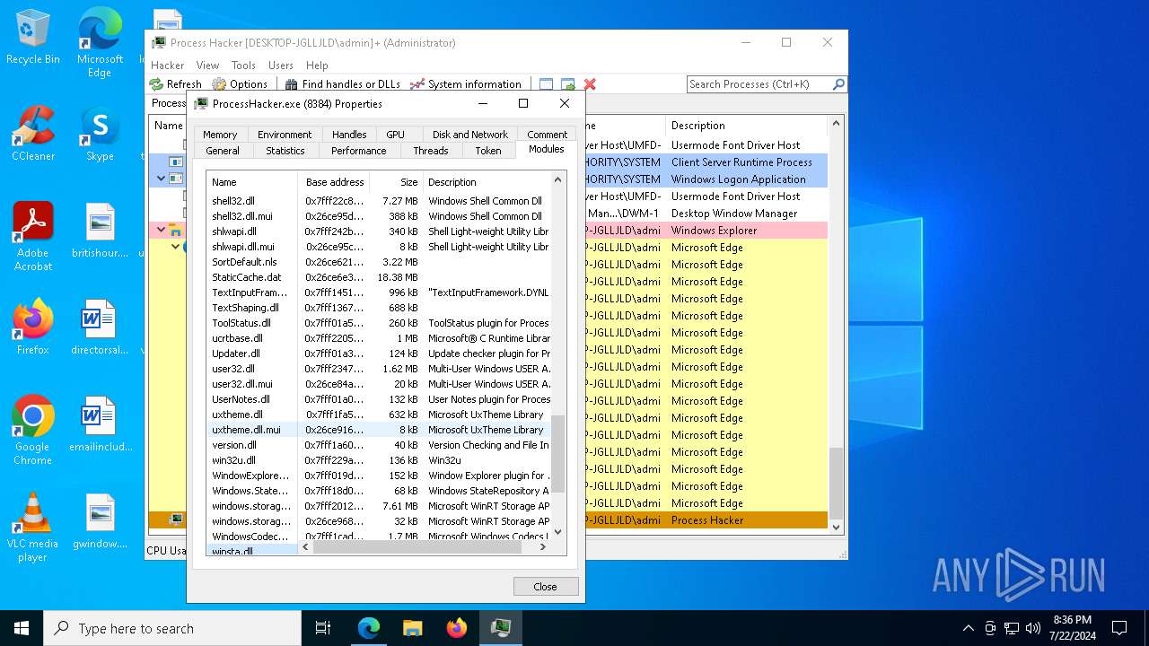1149x646 pixels.
Task: Open System information graph icon
Action: tap(417, 84)
